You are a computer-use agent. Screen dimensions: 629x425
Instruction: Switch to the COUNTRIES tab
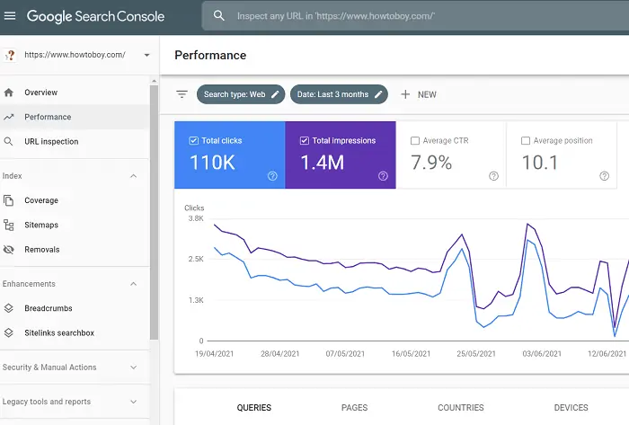[x=460, y=408]
